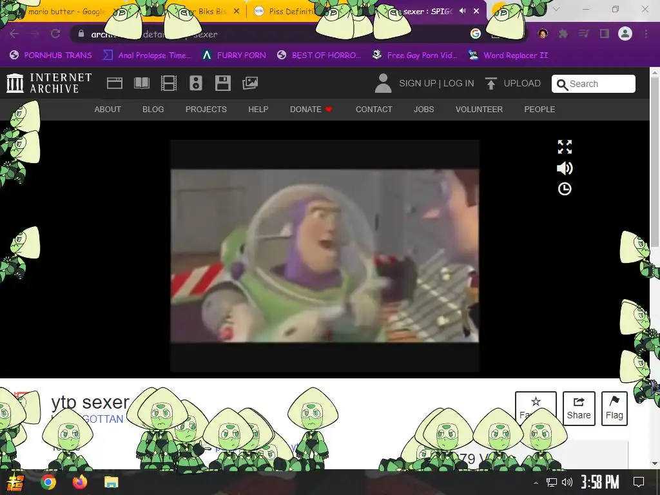Enter fullscreen with the expand arrows icon

click(565, 147)
